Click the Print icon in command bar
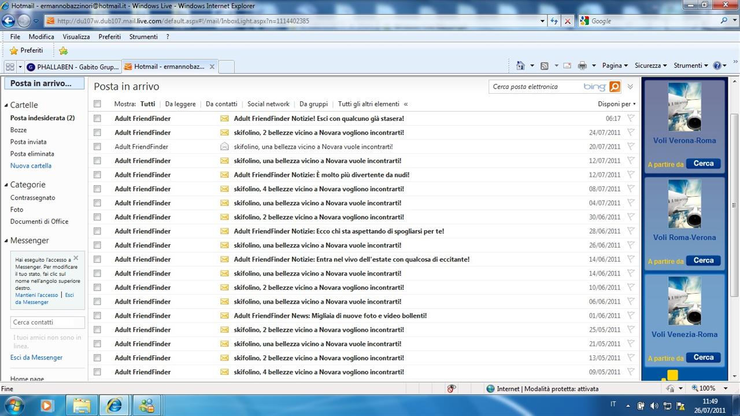 tap(582, 66)
